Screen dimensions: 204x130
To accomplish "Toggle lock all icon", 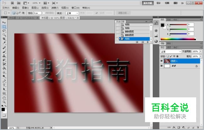I will pyautogui.click(x=177, y=56).
